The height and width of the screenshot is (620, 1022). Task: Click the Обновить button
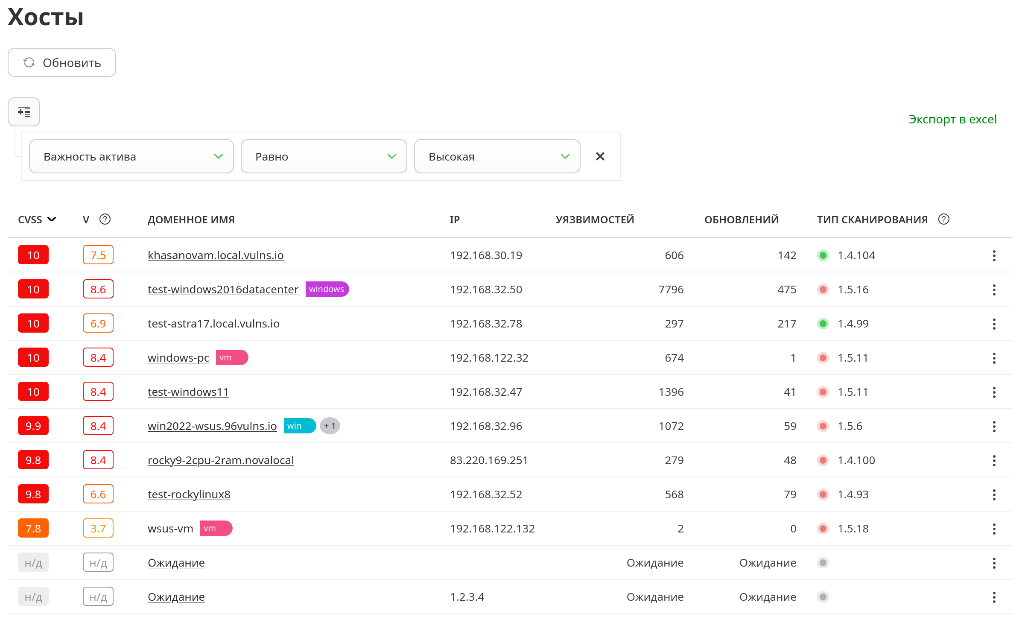pyautogui.click(x=62, y=63)
